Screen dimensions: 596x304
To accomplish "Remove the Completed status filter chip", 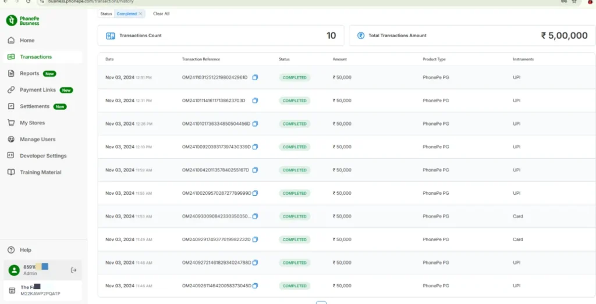I will [140, 13].
